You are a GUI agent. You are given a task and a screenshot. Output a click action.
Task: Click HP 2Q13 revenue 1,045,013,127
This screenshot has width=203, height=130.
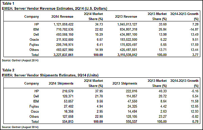tap(127, 24)
